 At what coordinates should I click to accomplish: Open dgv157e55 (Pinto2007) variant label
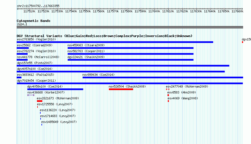pyautogui.click(x=35, y=63)
